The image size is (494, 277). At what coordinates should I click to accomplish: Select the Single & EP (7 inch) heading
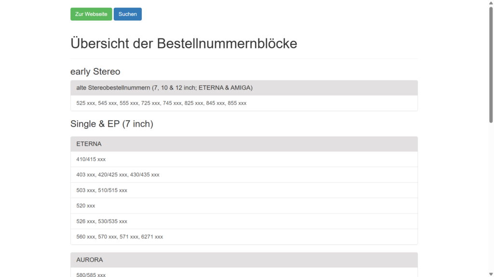coord(112,124)
